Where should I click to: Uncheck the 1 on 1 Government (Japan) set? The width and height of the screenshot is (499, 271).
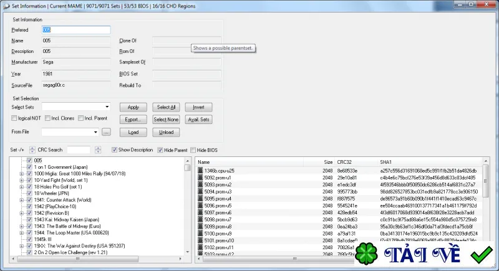29,167
